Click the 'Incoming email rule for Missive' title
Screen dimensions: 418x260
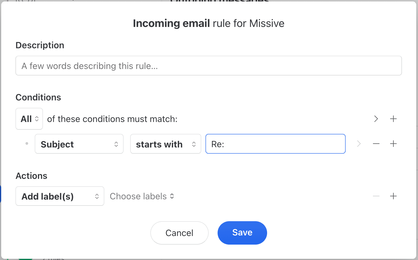pyautogui.click(x=208, y=23)
